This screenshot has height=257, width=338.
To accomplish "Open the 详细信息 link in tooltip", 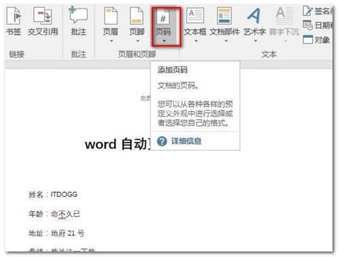I will (186, 141).
